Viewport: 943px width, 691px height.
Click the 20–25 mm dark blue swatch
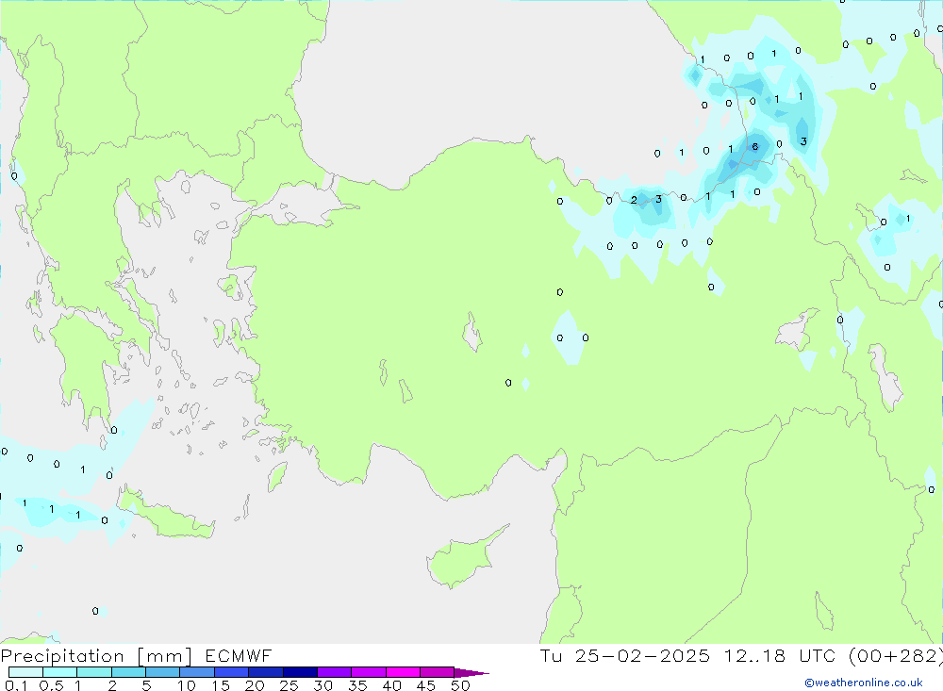266,672
